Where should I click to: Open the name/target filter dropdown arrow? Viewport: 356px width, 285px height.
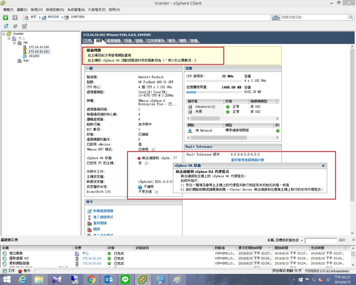coord(302,240)
